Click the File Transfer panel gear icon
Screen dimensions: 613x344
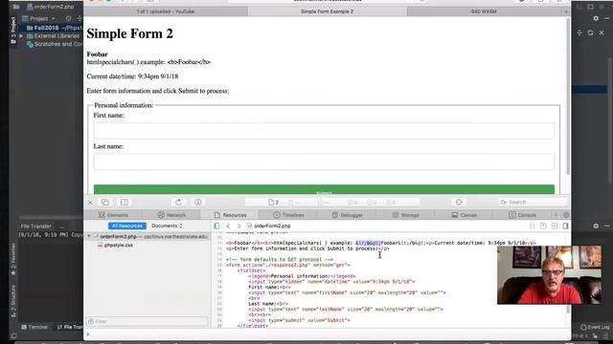(x=596, y=226)
